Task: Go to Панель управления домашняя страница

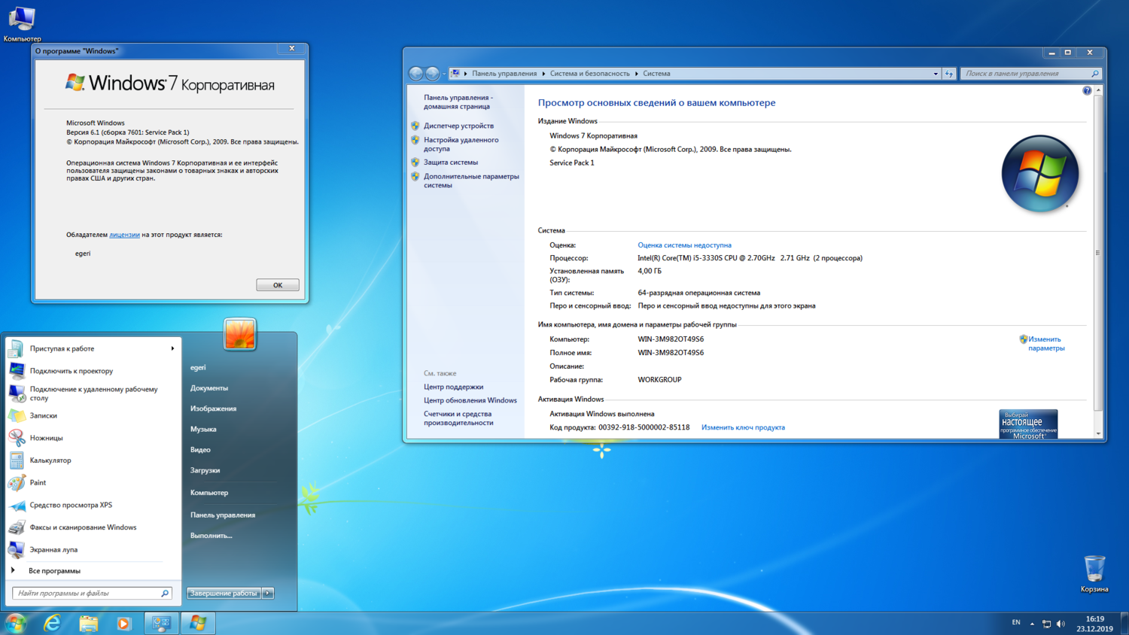Action: (458, 102)
